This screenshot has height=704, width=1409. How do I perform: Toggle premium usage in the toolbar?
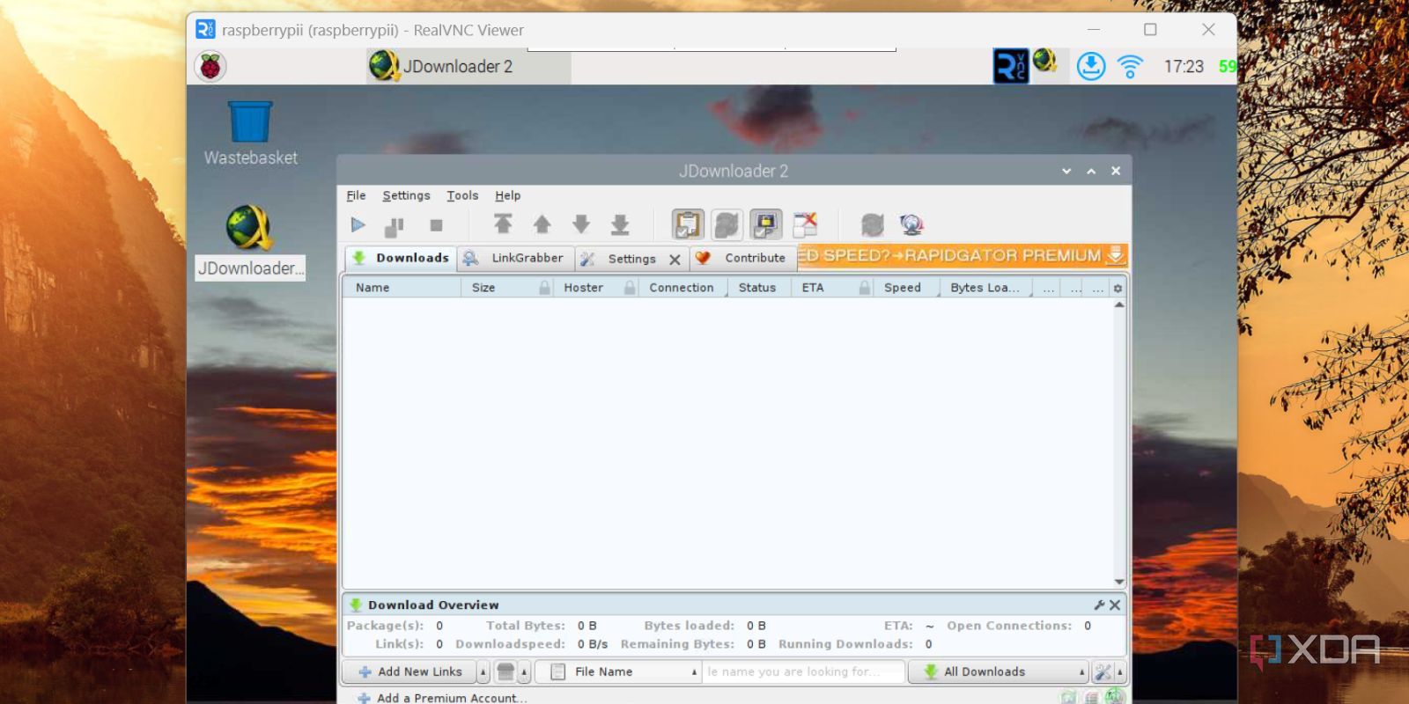pos(765,224)
